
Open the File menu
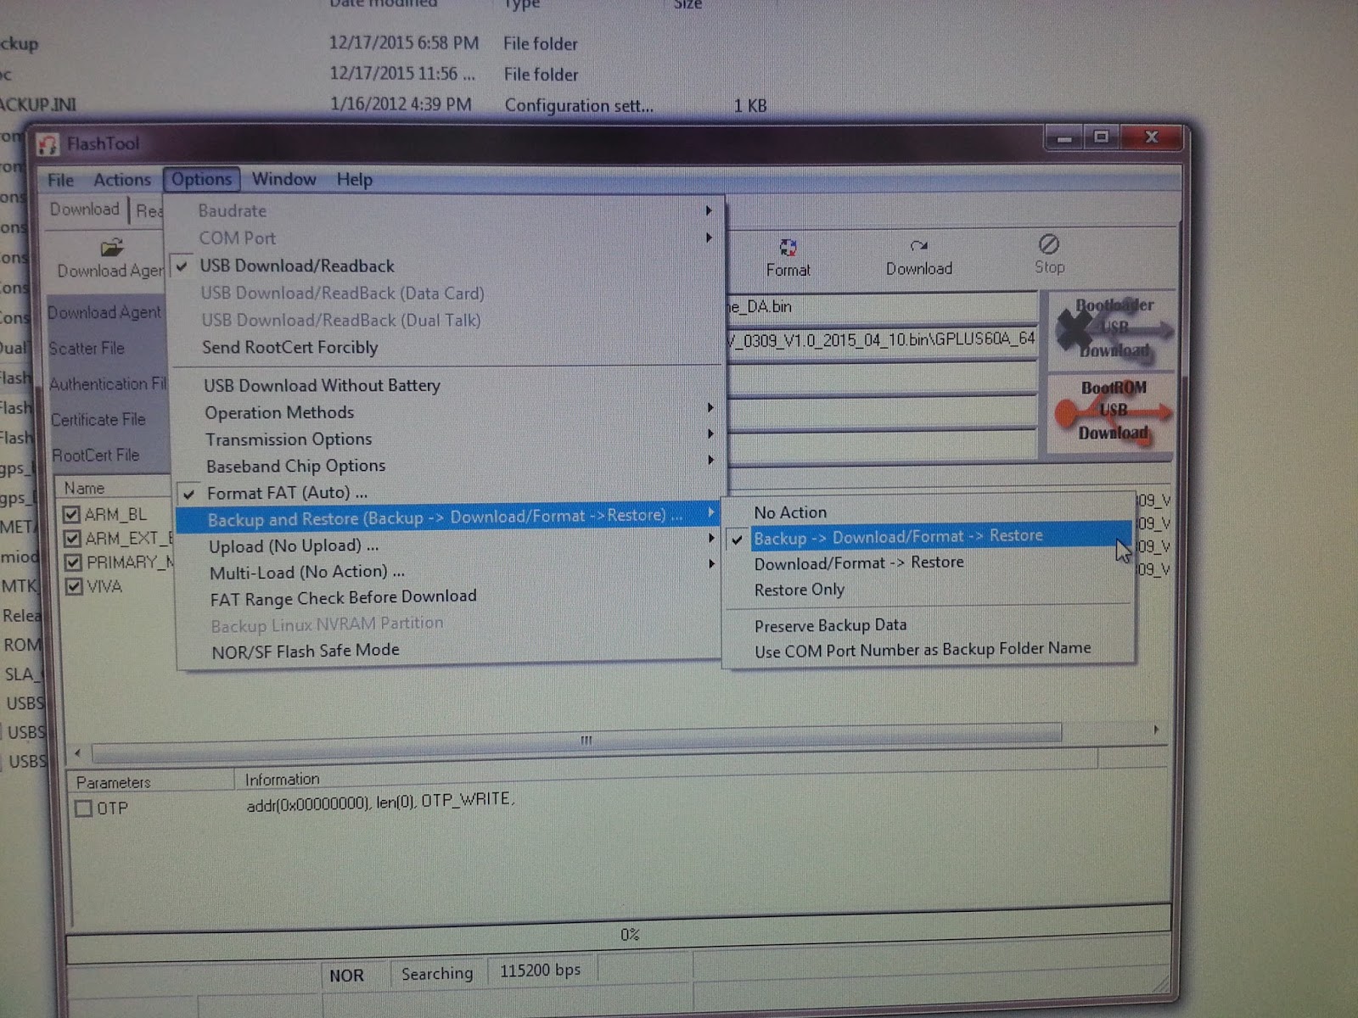pyautogui.click(x=60, y=180)
